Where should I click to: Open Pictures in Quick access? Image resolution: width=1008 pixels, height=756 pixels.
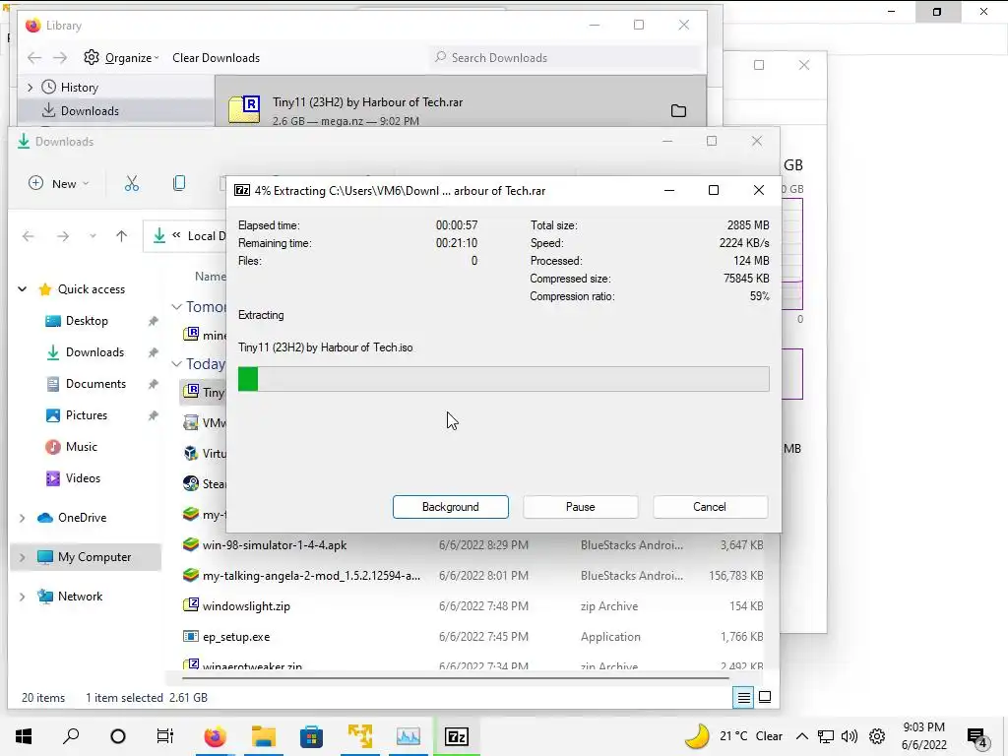coord(87,415)
